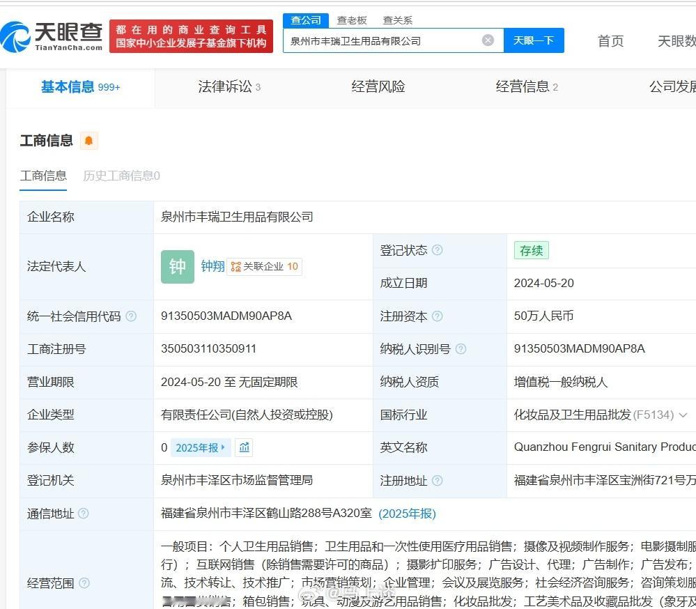Image resolution: width=696 pixels, height=609 pixels.
Task: Click the red promotional banner
Action: click(x=191, y=36)
